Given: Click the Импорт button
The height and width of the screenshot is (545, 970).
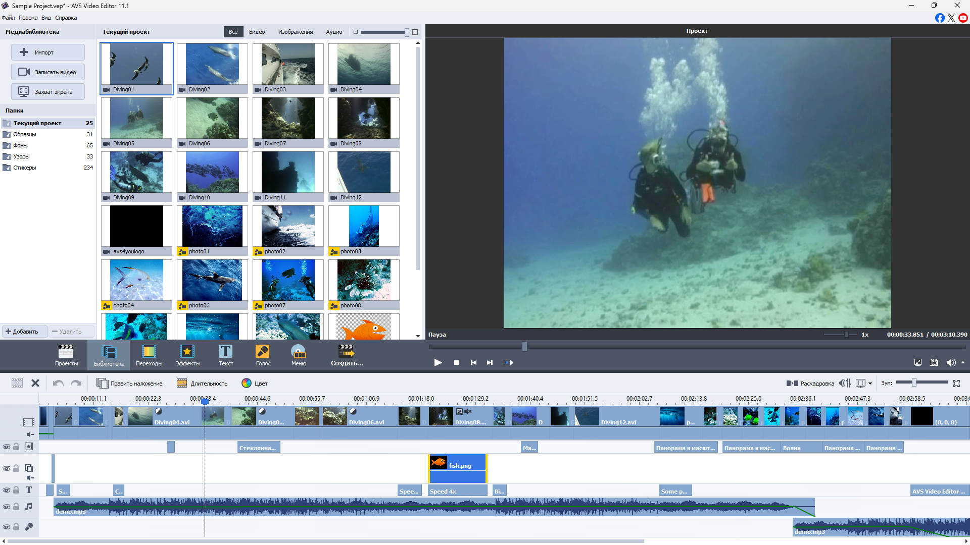Looking at the screenshot, I should click(x=48, y=52).
